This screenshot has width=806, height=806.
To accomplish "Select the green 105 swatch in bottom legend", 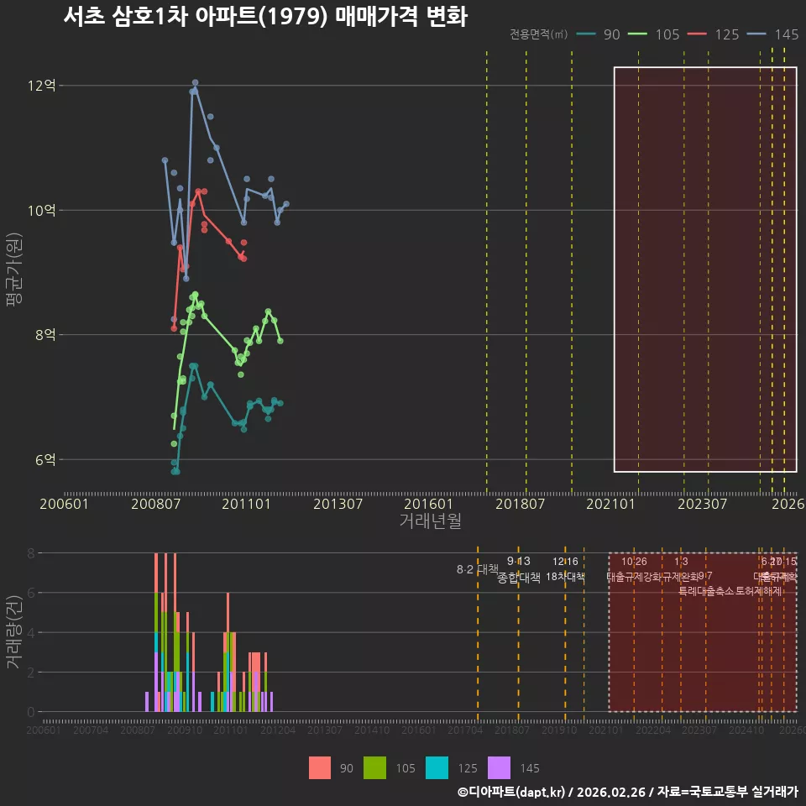I will (x=374, y=768).
